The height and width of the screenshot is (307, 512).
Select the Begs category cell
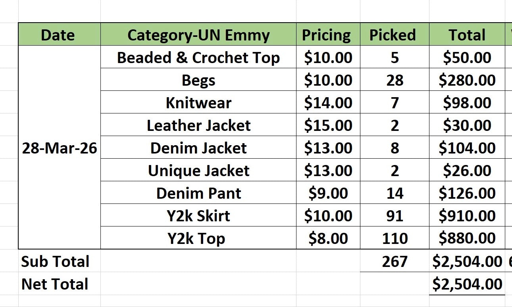pyautogui.click(x=198, y=80)
